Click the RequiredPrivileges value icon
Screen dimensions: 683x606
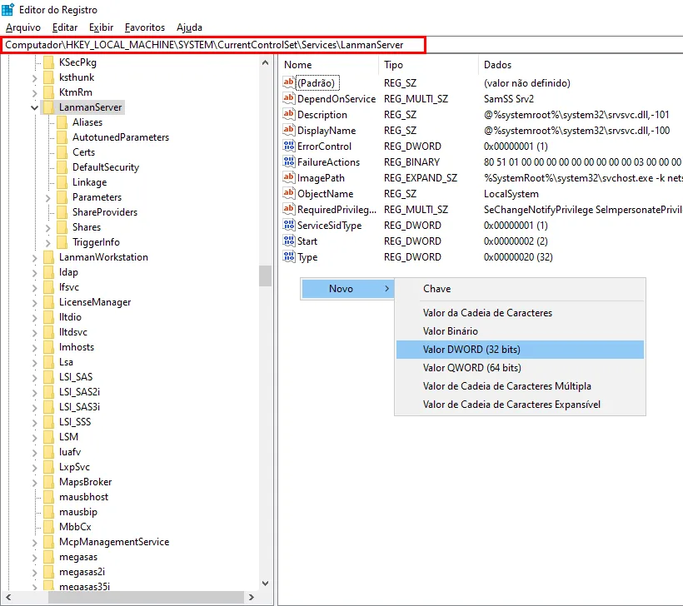(x=288, y=209)
